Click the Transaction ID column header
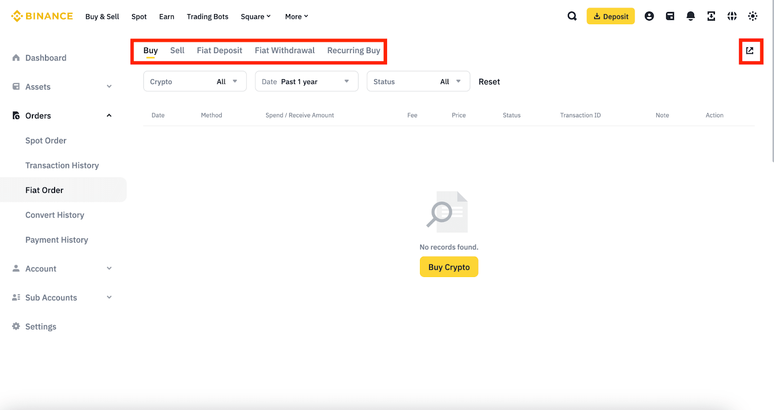Image resolution: width=774 pixels, height=410 pixels. click(x=580, y=115)
